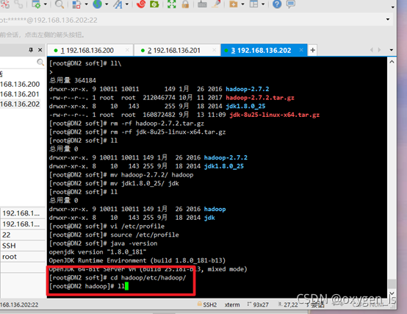Image resolution: width=407 pixels, height=314 pixels.
Task: Select session 168.136.200 in session manager
Action: [x=20, y=85]
